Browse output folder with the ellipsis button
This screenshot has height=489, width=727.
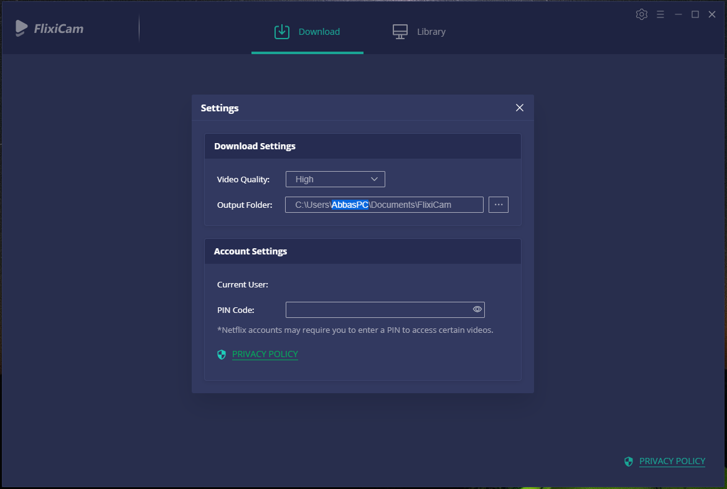tap(499, 205)
